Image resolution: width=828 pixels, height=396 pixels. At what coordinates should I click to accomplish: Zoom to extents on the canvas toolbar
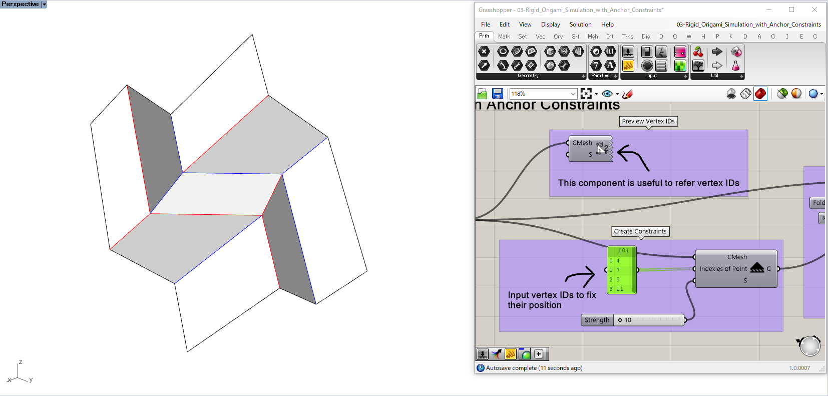tap(586, 94)
